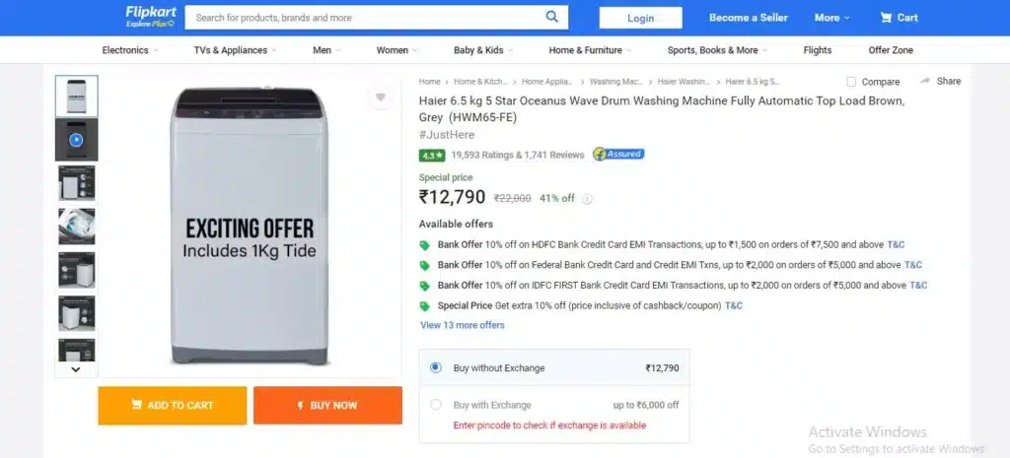
Task: Show more thumbnails with down chevron
Action: (x=76, y=369)
